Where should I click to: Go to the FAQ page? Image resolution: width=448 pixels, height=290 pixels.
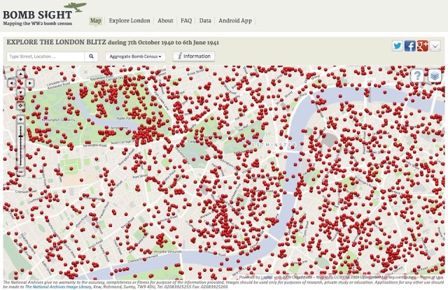click(186, 21)
